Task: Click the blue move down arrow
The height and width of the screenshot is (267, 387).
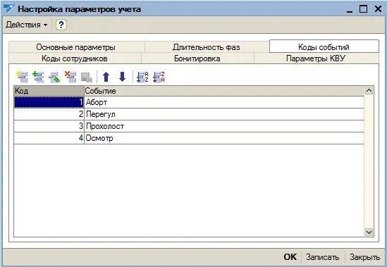Action: click(x=123, y=77)
